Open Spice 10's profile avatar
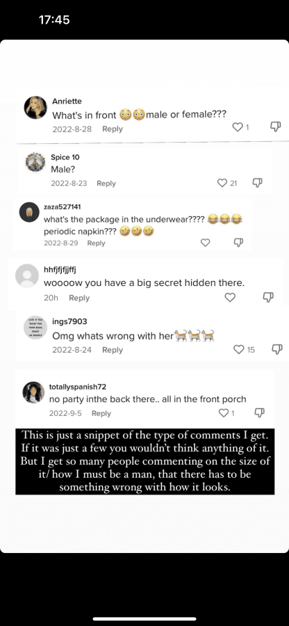289x626 pixels. [35, 163]
